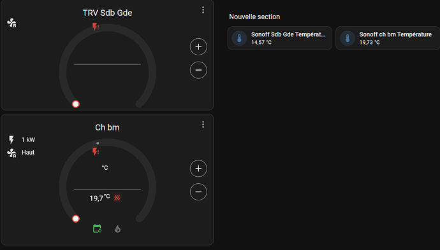Open the Sonoff Sdb Gde Température tile
Image resolution: width=440 pixels, height=250 pixels.
(x=280, y=38)
